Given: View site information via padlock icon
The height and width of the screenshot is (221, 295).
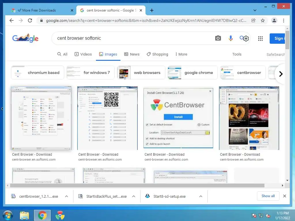Looking at the screenshot, I should [x=41, y=20].
